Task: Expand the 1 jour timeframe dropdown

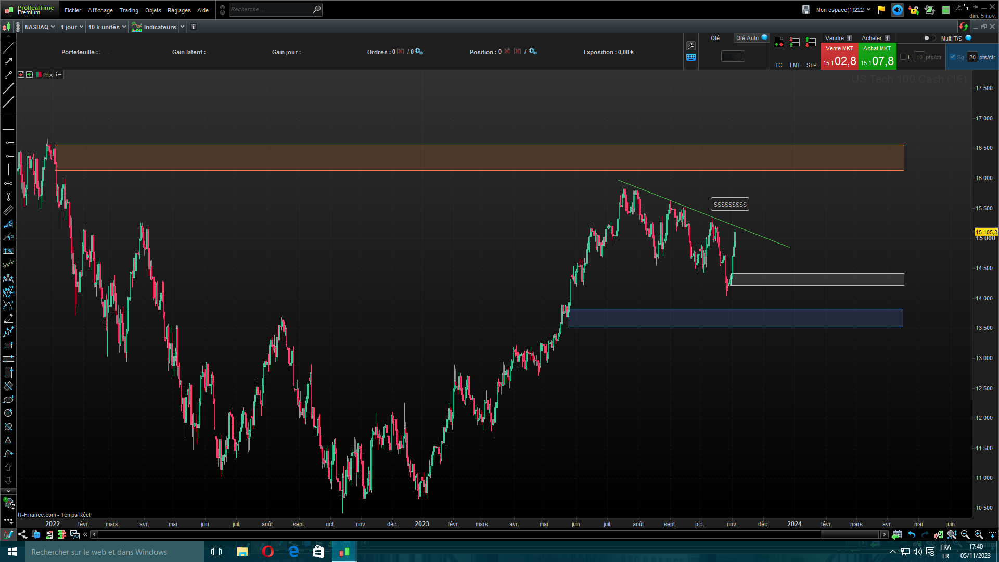Action: coord(71,27)
